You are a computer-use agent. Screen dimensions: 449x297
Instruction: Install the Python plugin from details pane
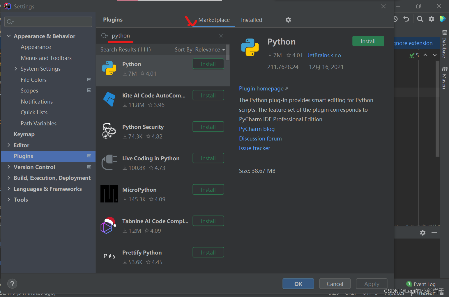[x=368, y=41]
